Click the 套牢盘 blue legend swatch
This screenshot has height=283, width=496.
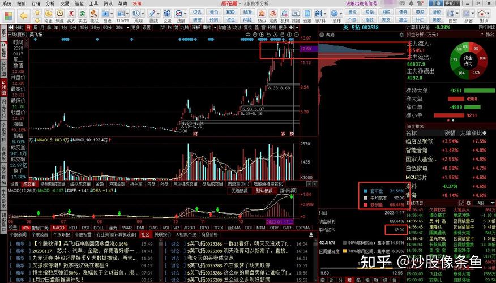(365, 191)
